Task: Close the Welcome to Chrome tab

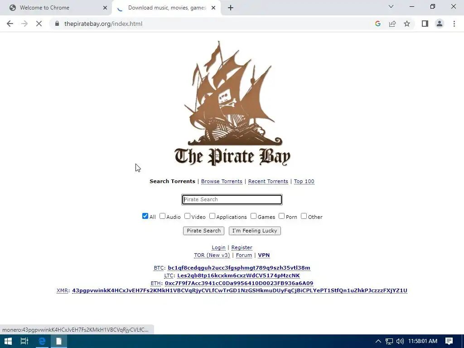Action: [105, 8]
